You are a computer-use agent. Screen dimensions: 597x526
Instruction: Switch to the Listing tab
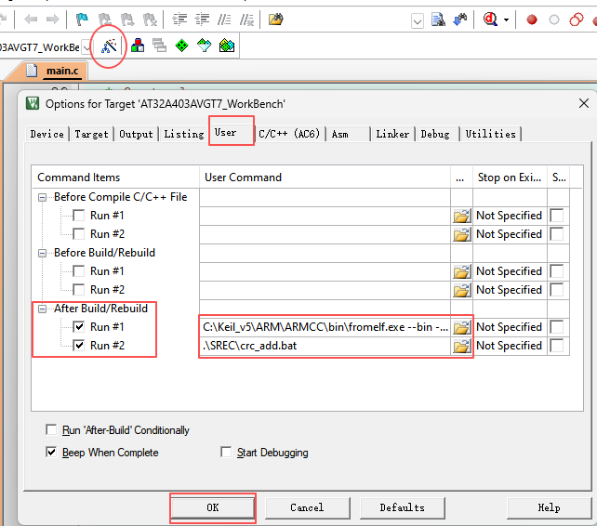(x=184, y=134)
